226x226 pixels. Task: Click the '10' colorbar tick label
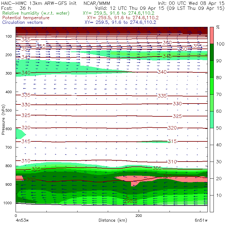point(219,195)
